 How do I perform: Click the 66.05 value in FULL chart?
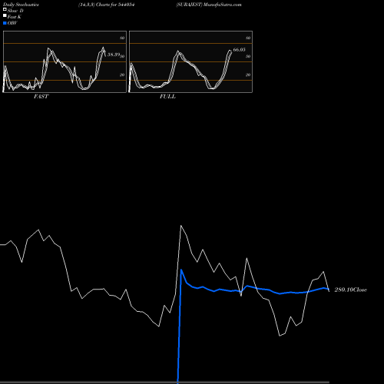[x=239, y=50]
